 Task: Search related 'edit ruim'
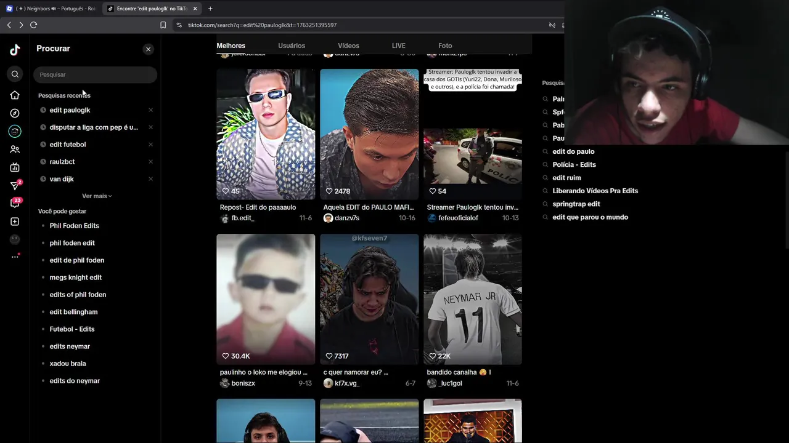click(566, 178)
